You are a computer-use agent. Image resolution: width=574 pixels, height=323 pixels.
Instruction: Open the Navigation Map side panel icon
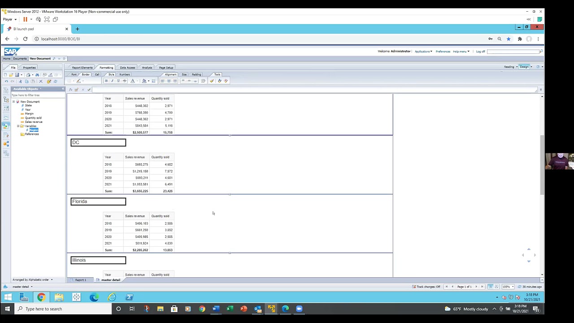click(x=6, y=99)
